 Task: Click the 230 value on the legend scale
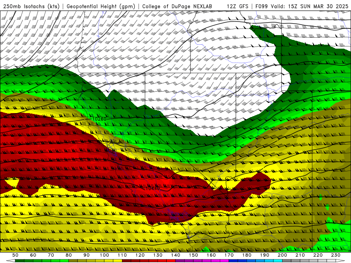pyautogui.click(x=336, y=255)
